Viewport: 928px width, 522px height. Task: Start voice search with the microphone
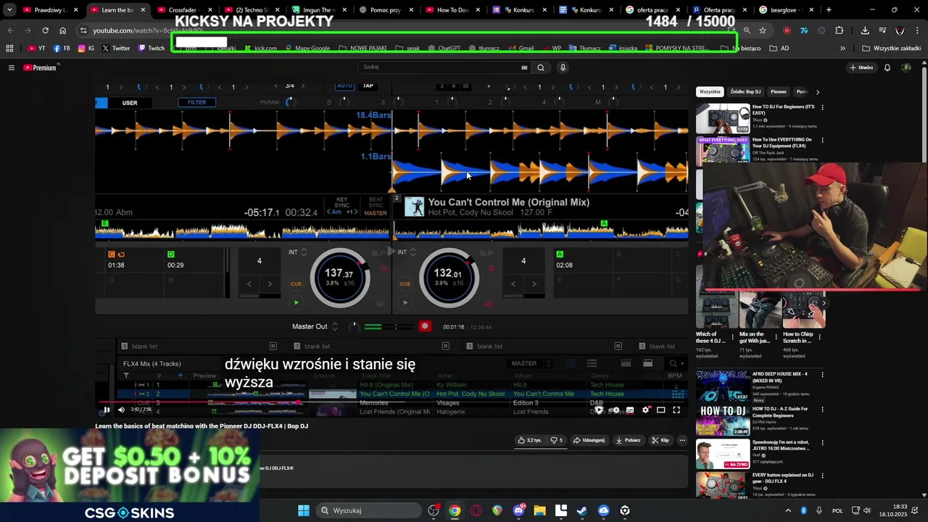563,67
